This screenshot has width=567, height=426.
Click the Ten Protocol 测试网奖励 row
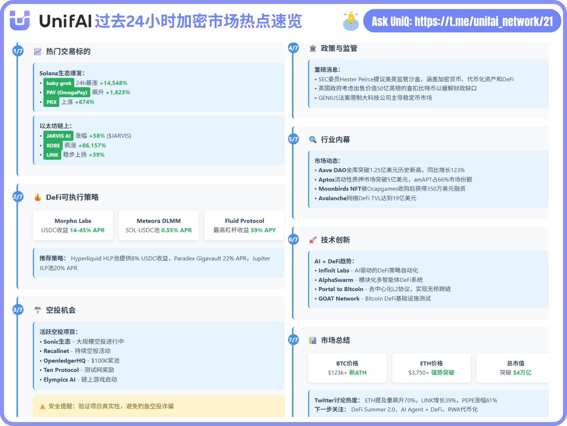click(77, 370)
